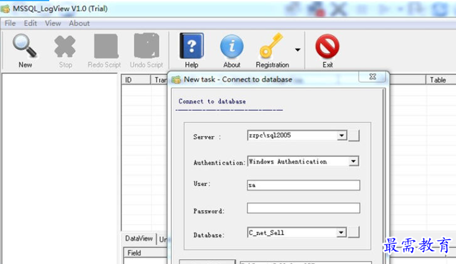Expand the Registration dropdown arrow
456x264 pixels.
[x=297, y=50]
